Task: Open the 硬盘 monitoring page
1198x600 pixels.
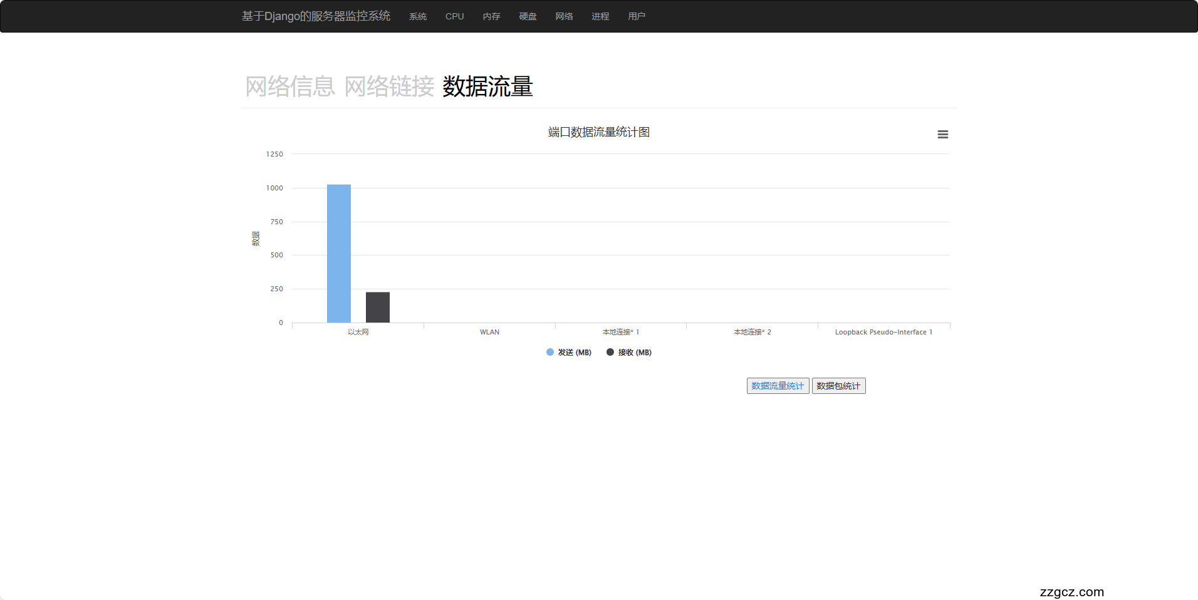Action: [527, 16]
